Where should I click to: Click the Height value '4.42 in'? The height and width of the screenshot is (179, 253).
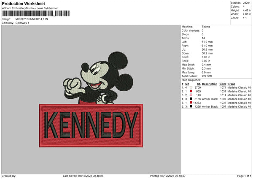pyautogui.click(x=247, y=10)
